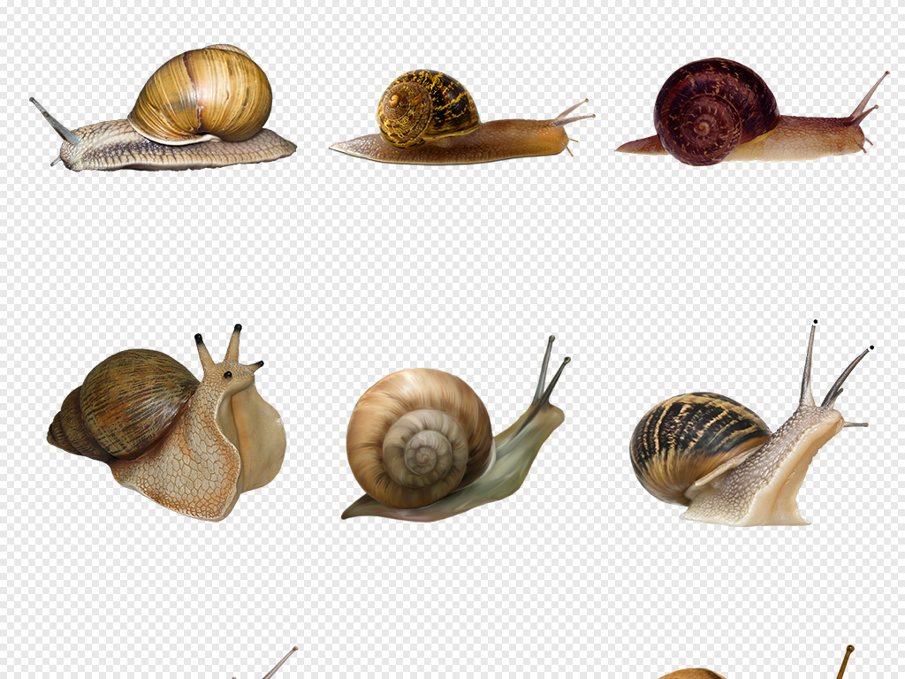The image size is (905, 679).
Task: Select the small yellow-black patterned snail shell
Action: pos(427,107)
